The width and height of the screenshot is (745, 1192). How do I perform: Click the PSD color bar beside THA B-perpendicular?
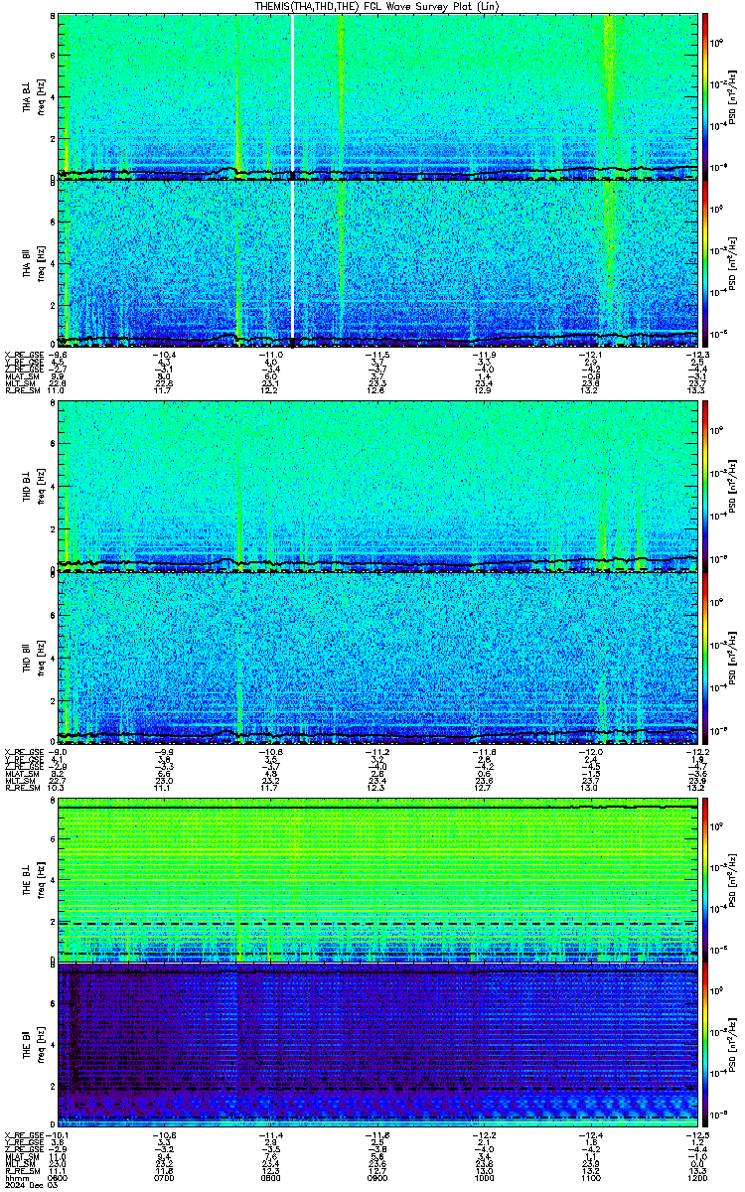[x=705, y=95]
